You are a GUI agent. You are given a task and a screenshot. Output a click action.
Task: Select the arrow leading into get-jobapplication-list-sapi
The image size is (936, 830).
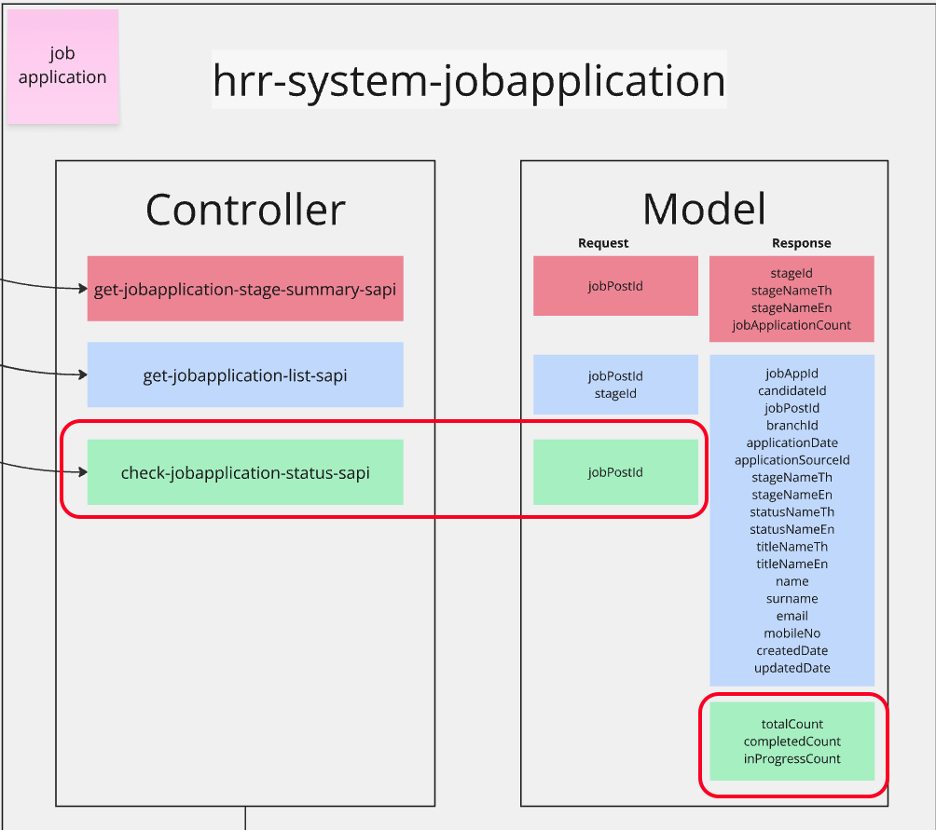(x=47, y=372)
